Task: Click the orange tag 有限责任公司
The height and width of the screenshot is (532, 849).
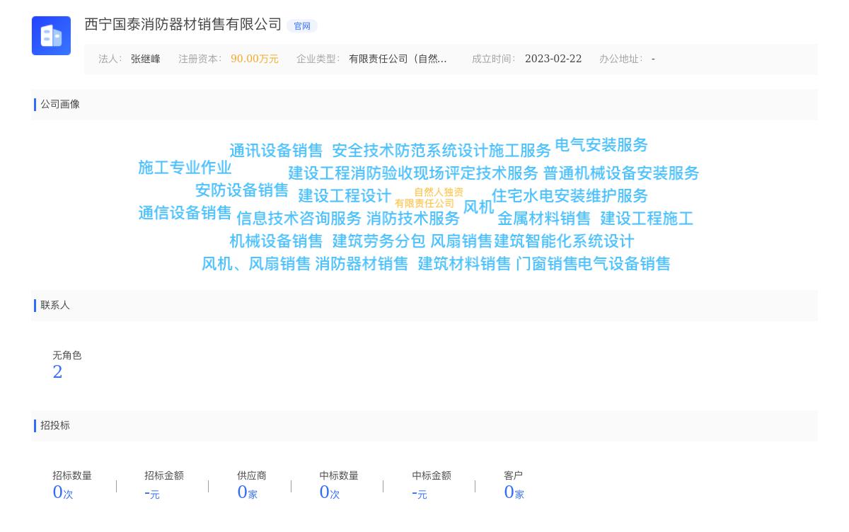Action: (x=424, y=204)
